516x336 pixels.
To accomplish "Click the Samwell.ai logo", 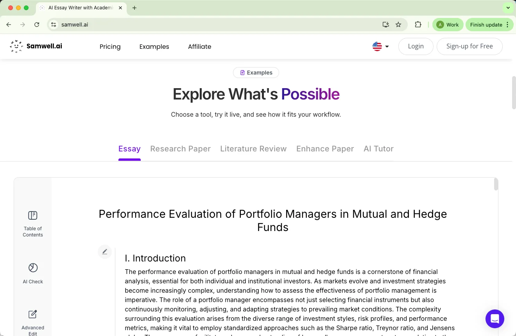I will (x=36, y=46).
